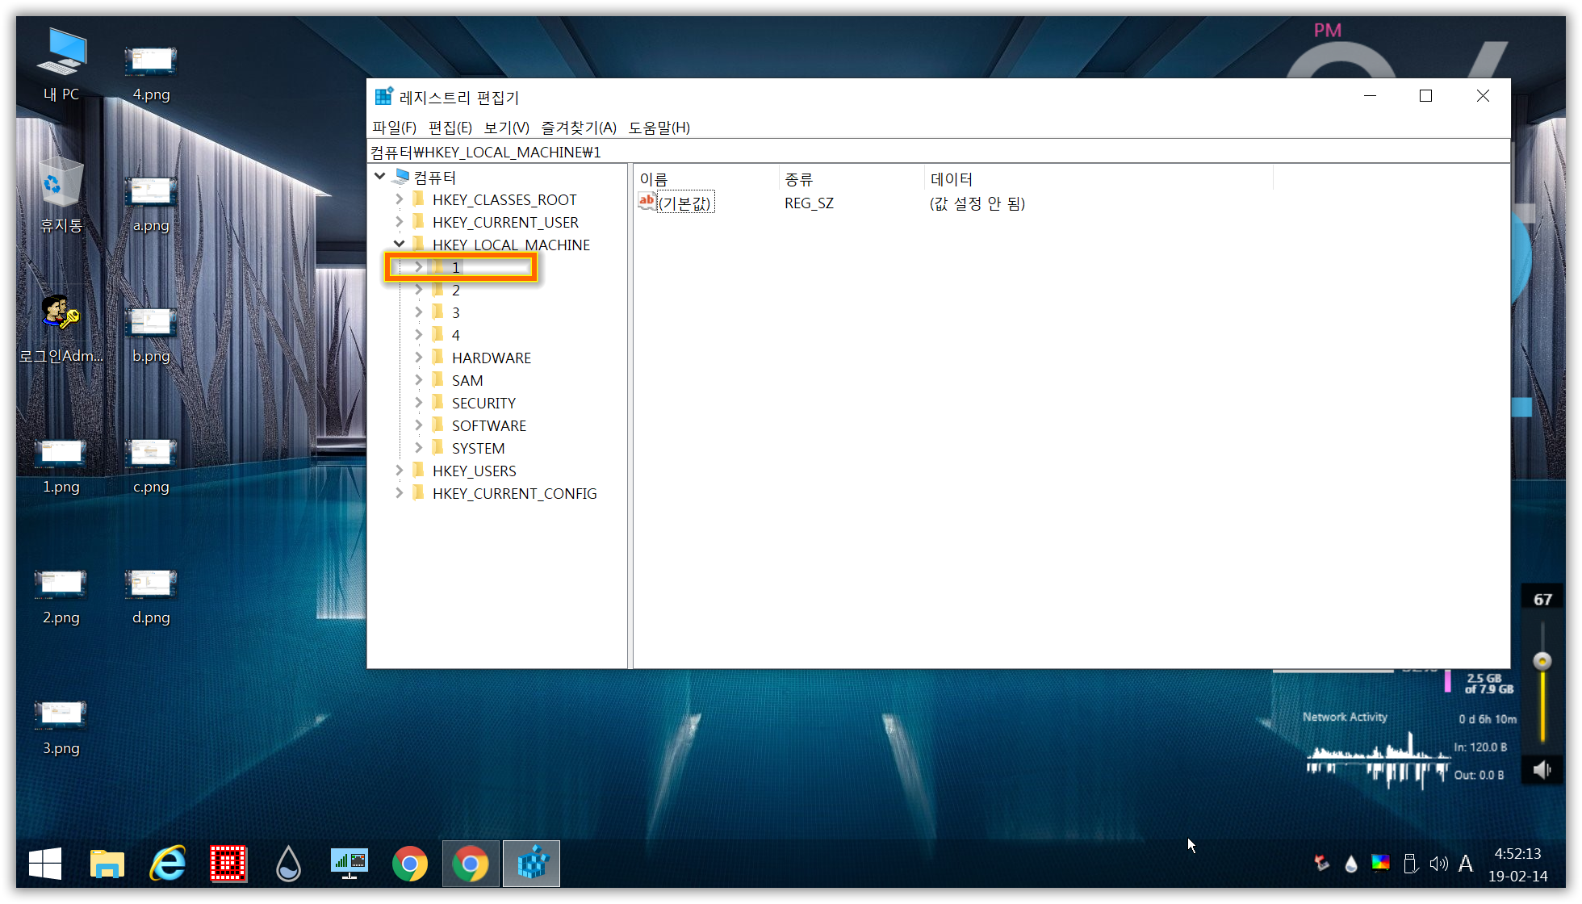Open the 도움말(H) menu
This screenshot has width=1582, height=904.
tap(659, 128)
